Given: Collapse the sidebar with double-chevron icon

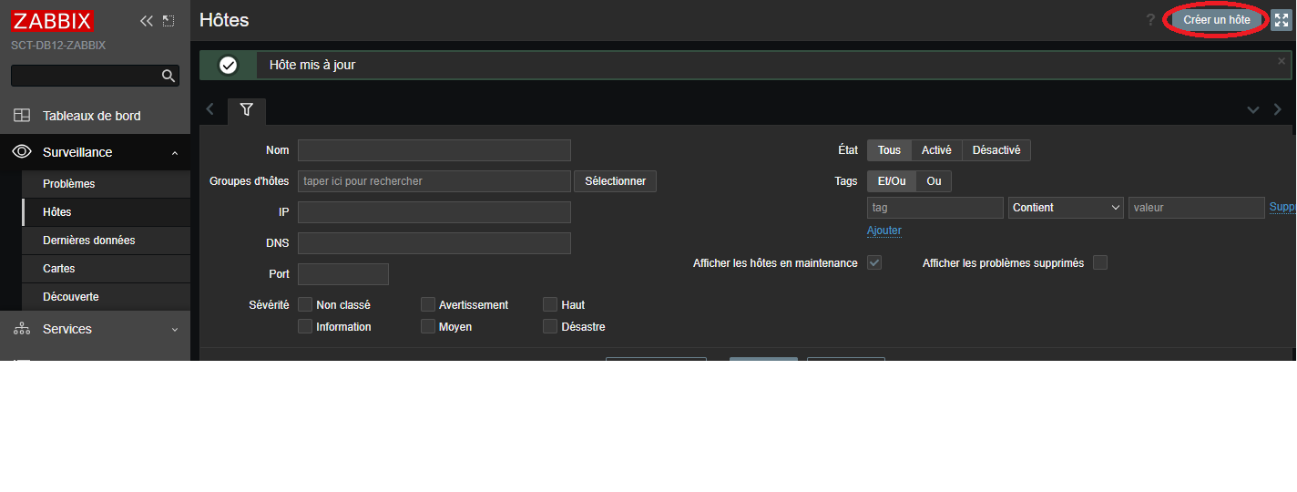Looking at the screenshot, I should [x=146, y=21].
